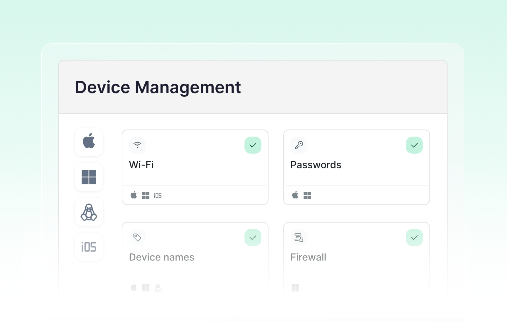Select the Linux penguin filter icon
The width and height of the screenshot is (507, 322).
point(89,212)
